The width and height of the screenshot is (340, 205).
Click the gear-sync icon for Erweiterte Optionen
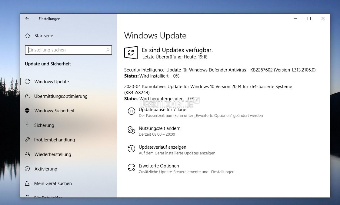click(x=132, y=167)
